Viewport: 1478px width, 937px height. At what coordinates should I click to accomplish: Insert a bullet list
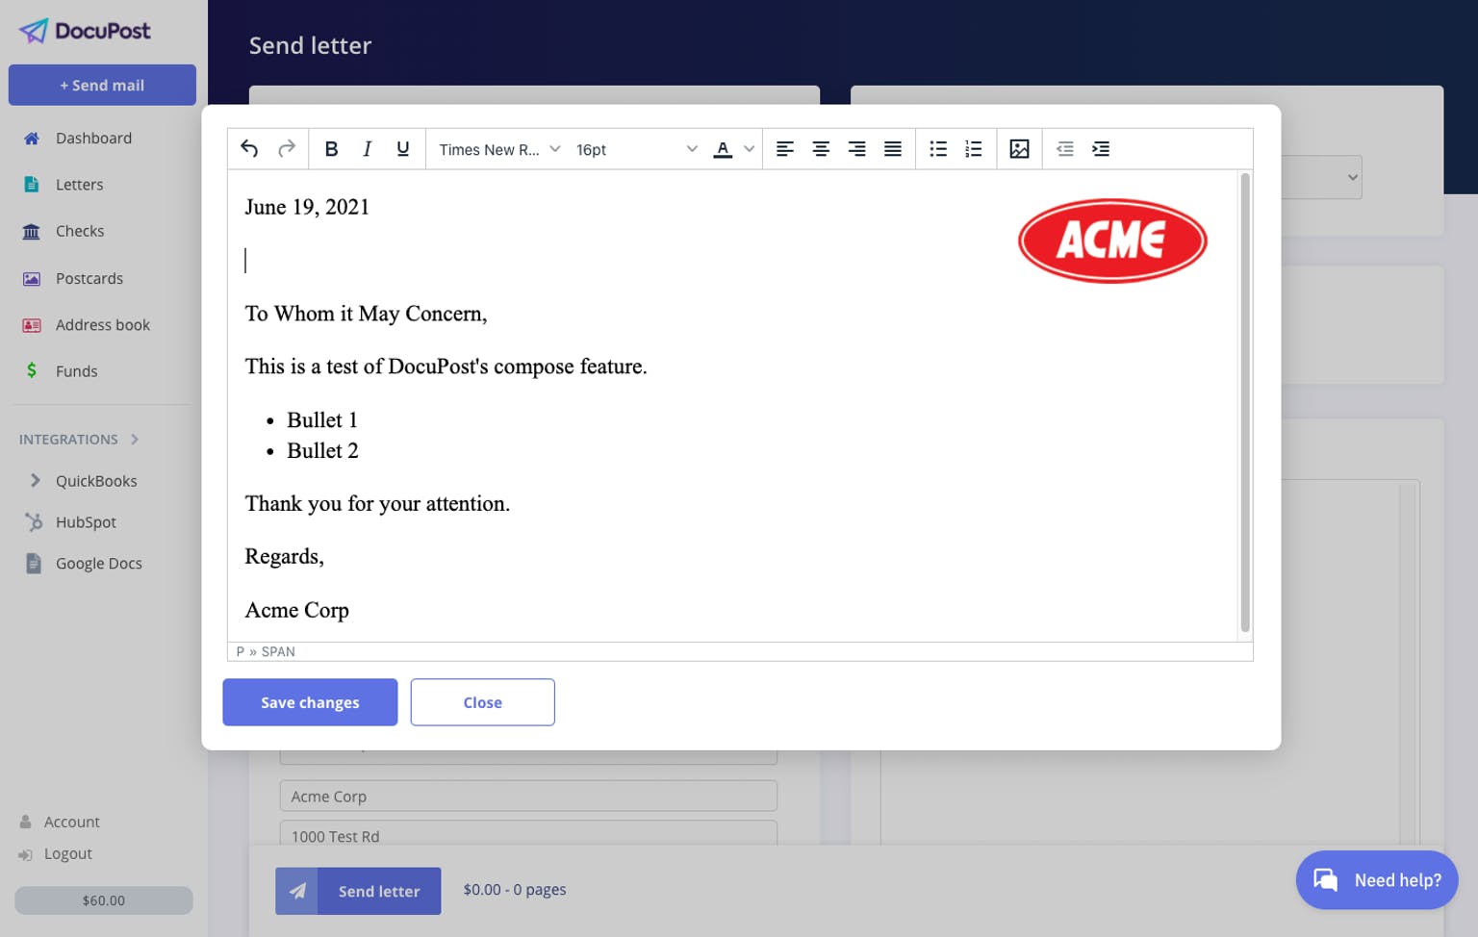pyautogui.click(x=938, y=149)
